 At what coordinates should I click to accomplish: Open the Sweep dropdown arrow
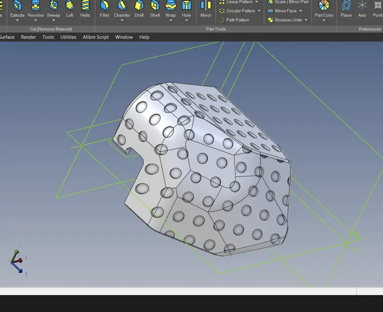coord(53,21)
